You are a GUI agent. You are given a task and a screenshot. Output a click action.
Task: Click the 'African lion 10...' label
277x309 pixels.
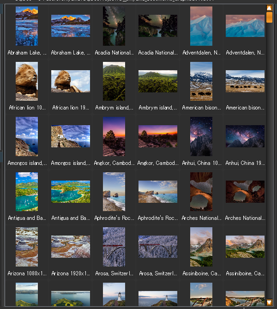tap(27, 108)
